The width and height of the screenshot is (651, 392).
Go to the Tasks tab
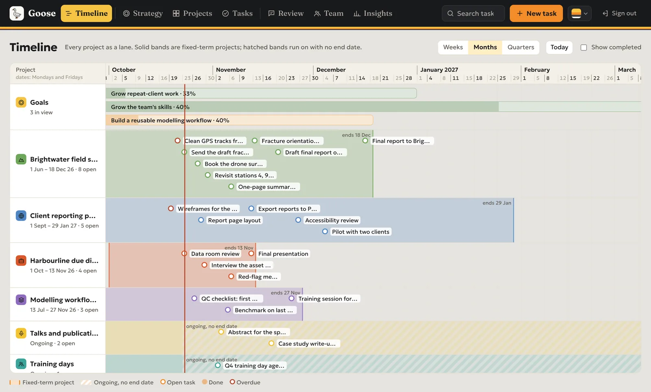238,13
